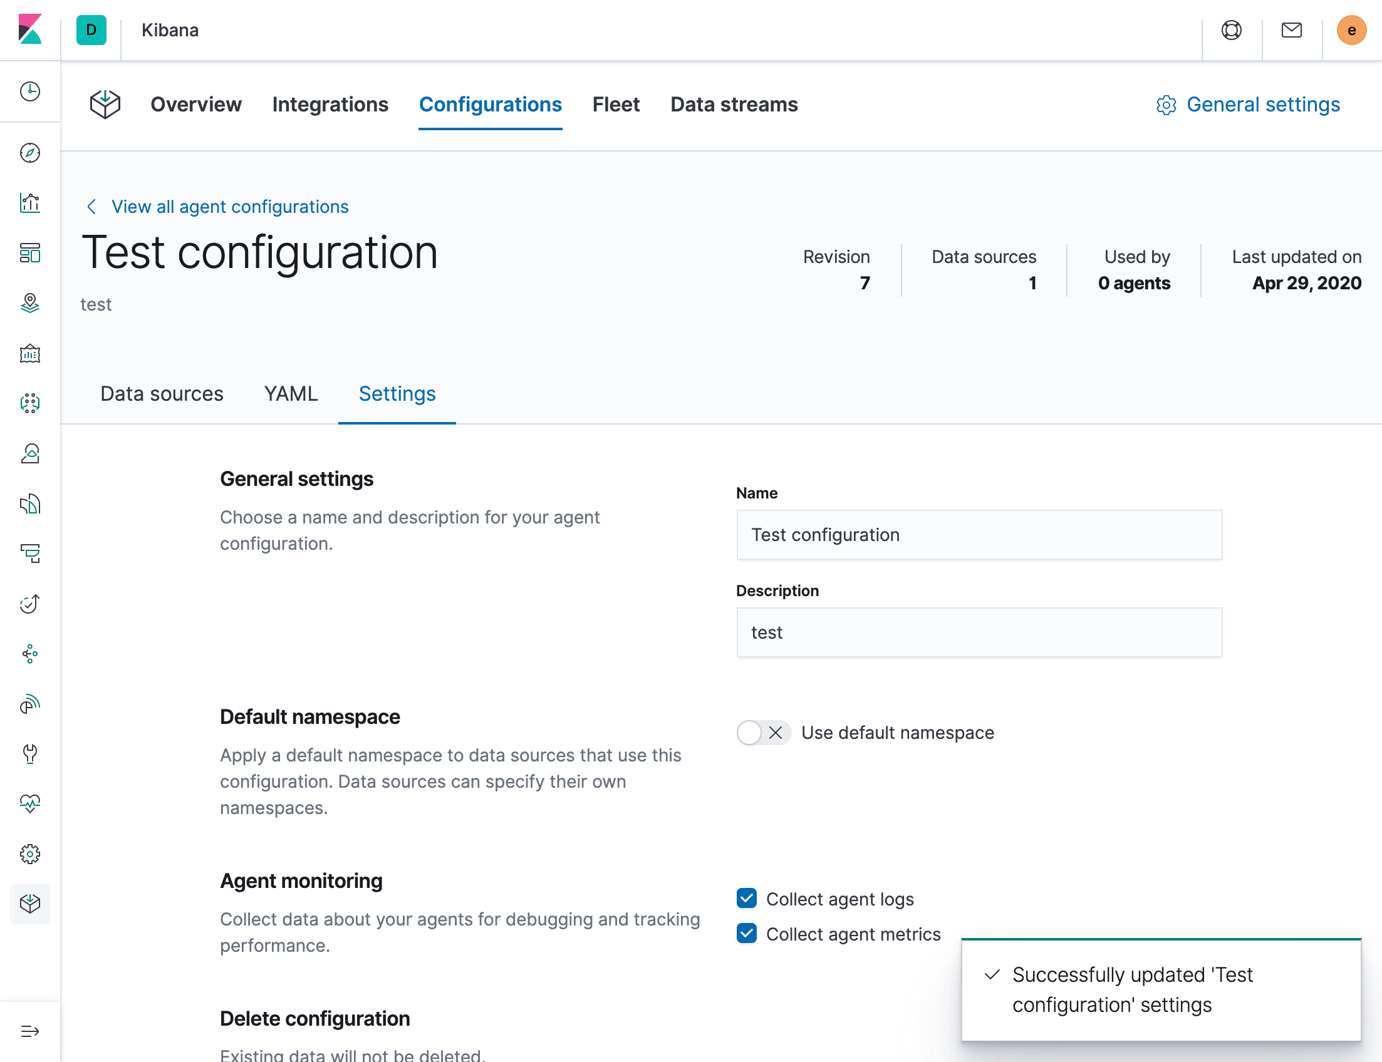Click the Description input field
The image size is (1382, 1062).
coord(979,632)
